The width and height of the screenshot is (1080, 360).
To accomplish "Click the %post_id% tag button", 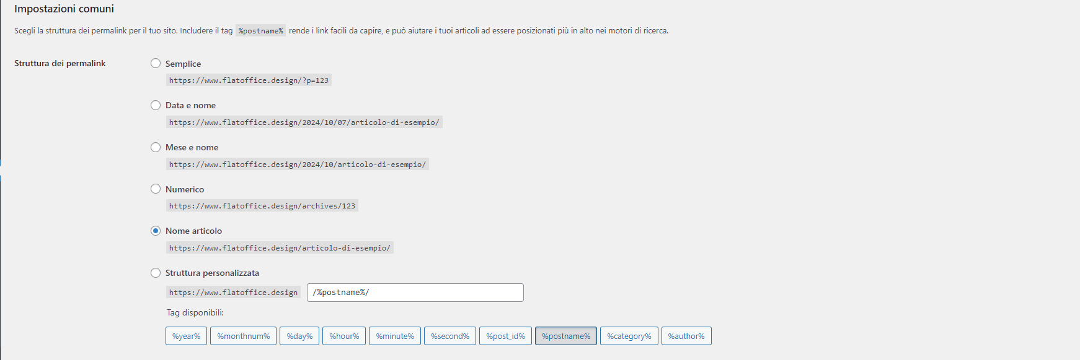I will [x=505, y=336].
